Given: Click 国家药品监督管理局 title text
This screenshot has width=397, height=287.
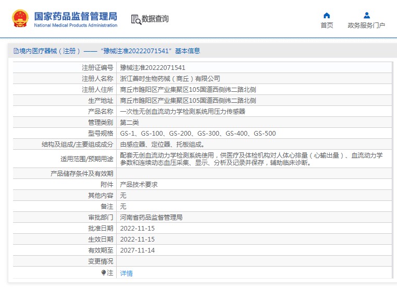Looking at the screenshot, I should coord(76,16).
